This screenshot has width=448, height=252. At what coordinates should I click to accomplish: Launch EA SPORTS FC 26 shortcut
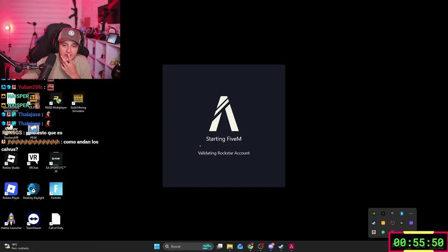[x=56, y=163]
